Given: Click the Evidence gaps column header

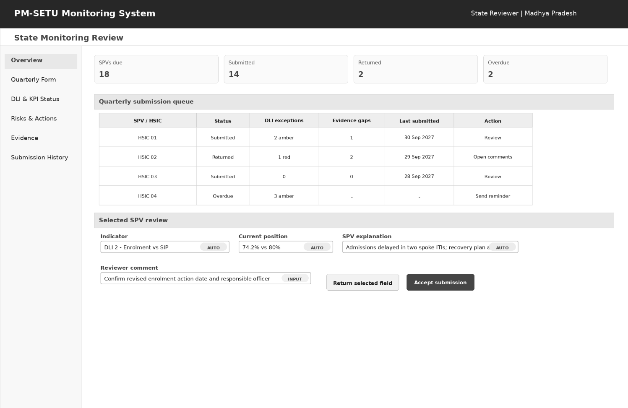Looking at the screenshot, I should pyautogui.click(x=352, y=120).
